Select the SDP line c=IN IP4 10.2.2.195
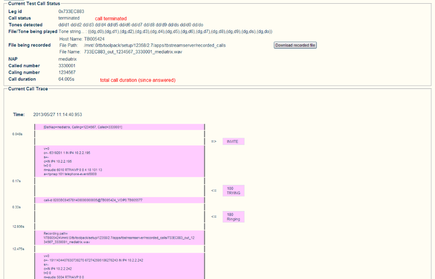 click(x=58, y=161)
